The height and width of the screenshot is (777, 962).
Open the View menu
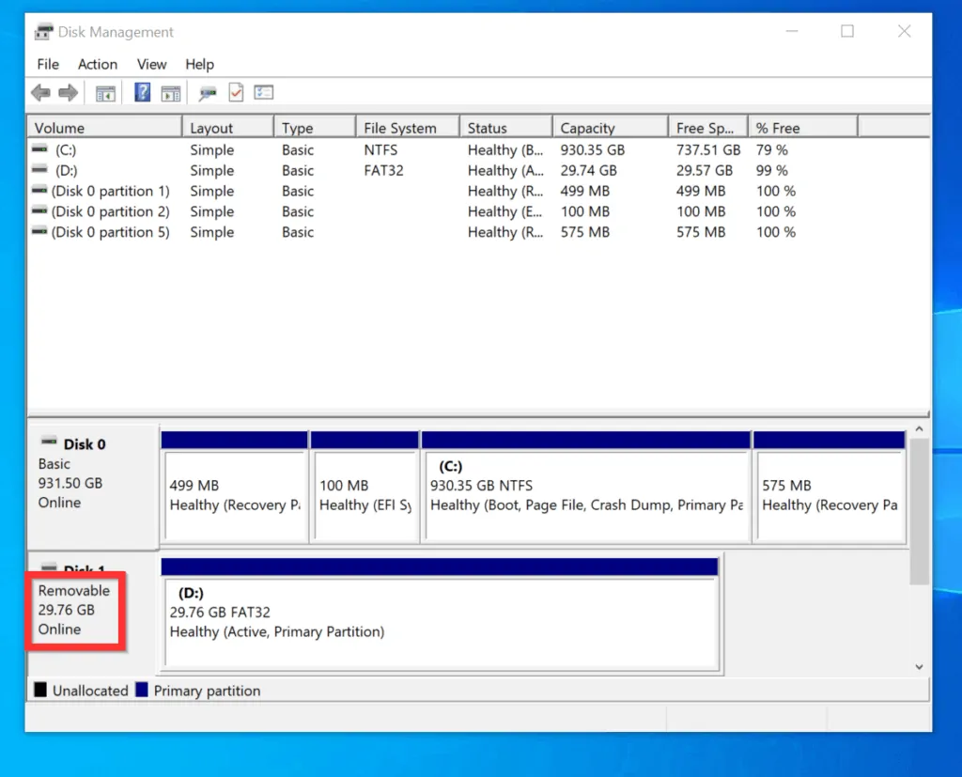(x=151, y=64)
